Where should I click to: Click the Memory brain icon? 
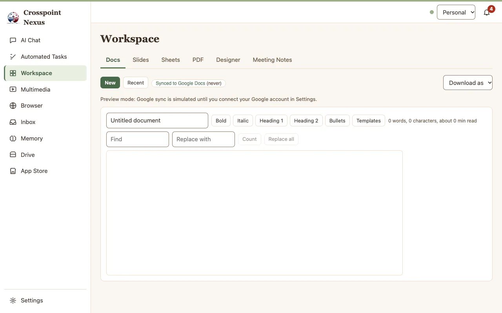[13, 139]
